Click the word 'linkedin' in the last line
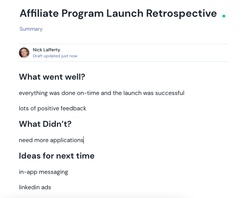Image resolution: width=242 pixels, height=198 pixels. click(x=29, y=188)
